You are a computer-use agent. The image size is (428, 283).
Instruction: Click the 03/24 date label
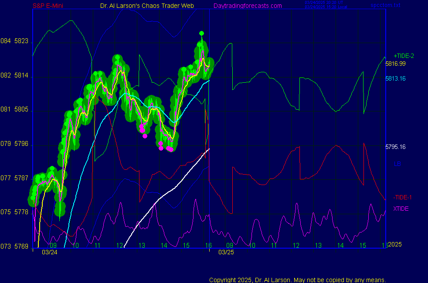click(x=49, y=252)
